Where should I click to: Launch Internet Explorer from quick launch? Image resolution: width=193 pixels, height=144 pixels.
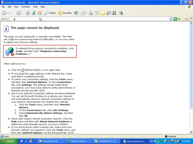coord(26,141)
